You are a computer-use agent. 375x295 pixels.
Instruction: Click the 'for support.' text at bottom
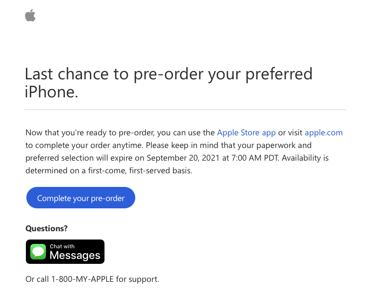tap(138, 279)
